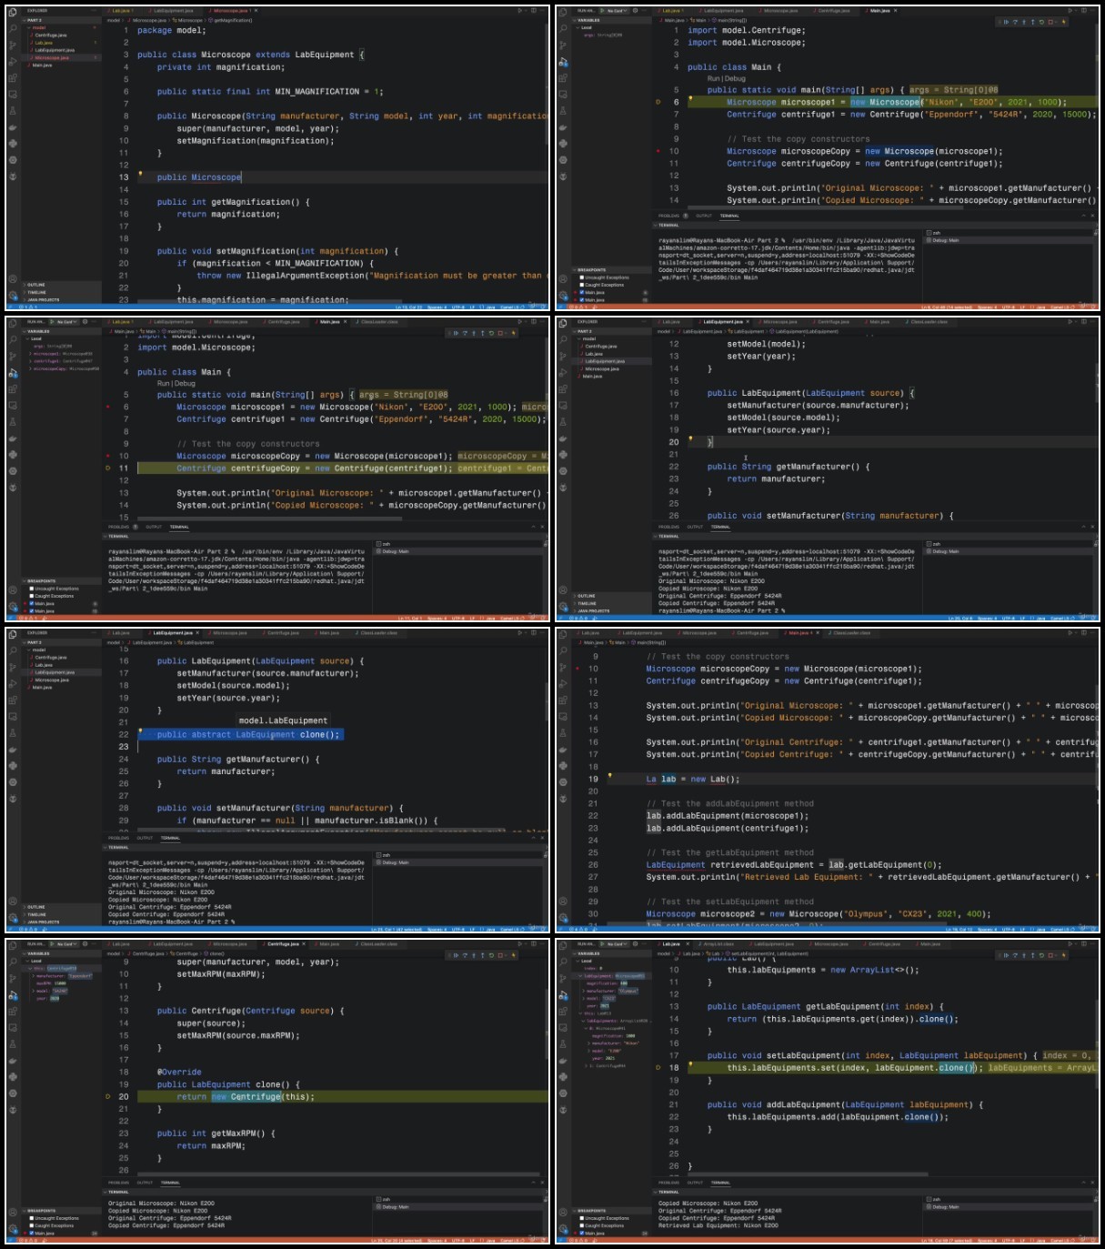Toggle Uncaught Exceptions checkbox, Main.java paused line 11
The width and height of the screenshot is (1105, 1249).
tap(32, 589)
